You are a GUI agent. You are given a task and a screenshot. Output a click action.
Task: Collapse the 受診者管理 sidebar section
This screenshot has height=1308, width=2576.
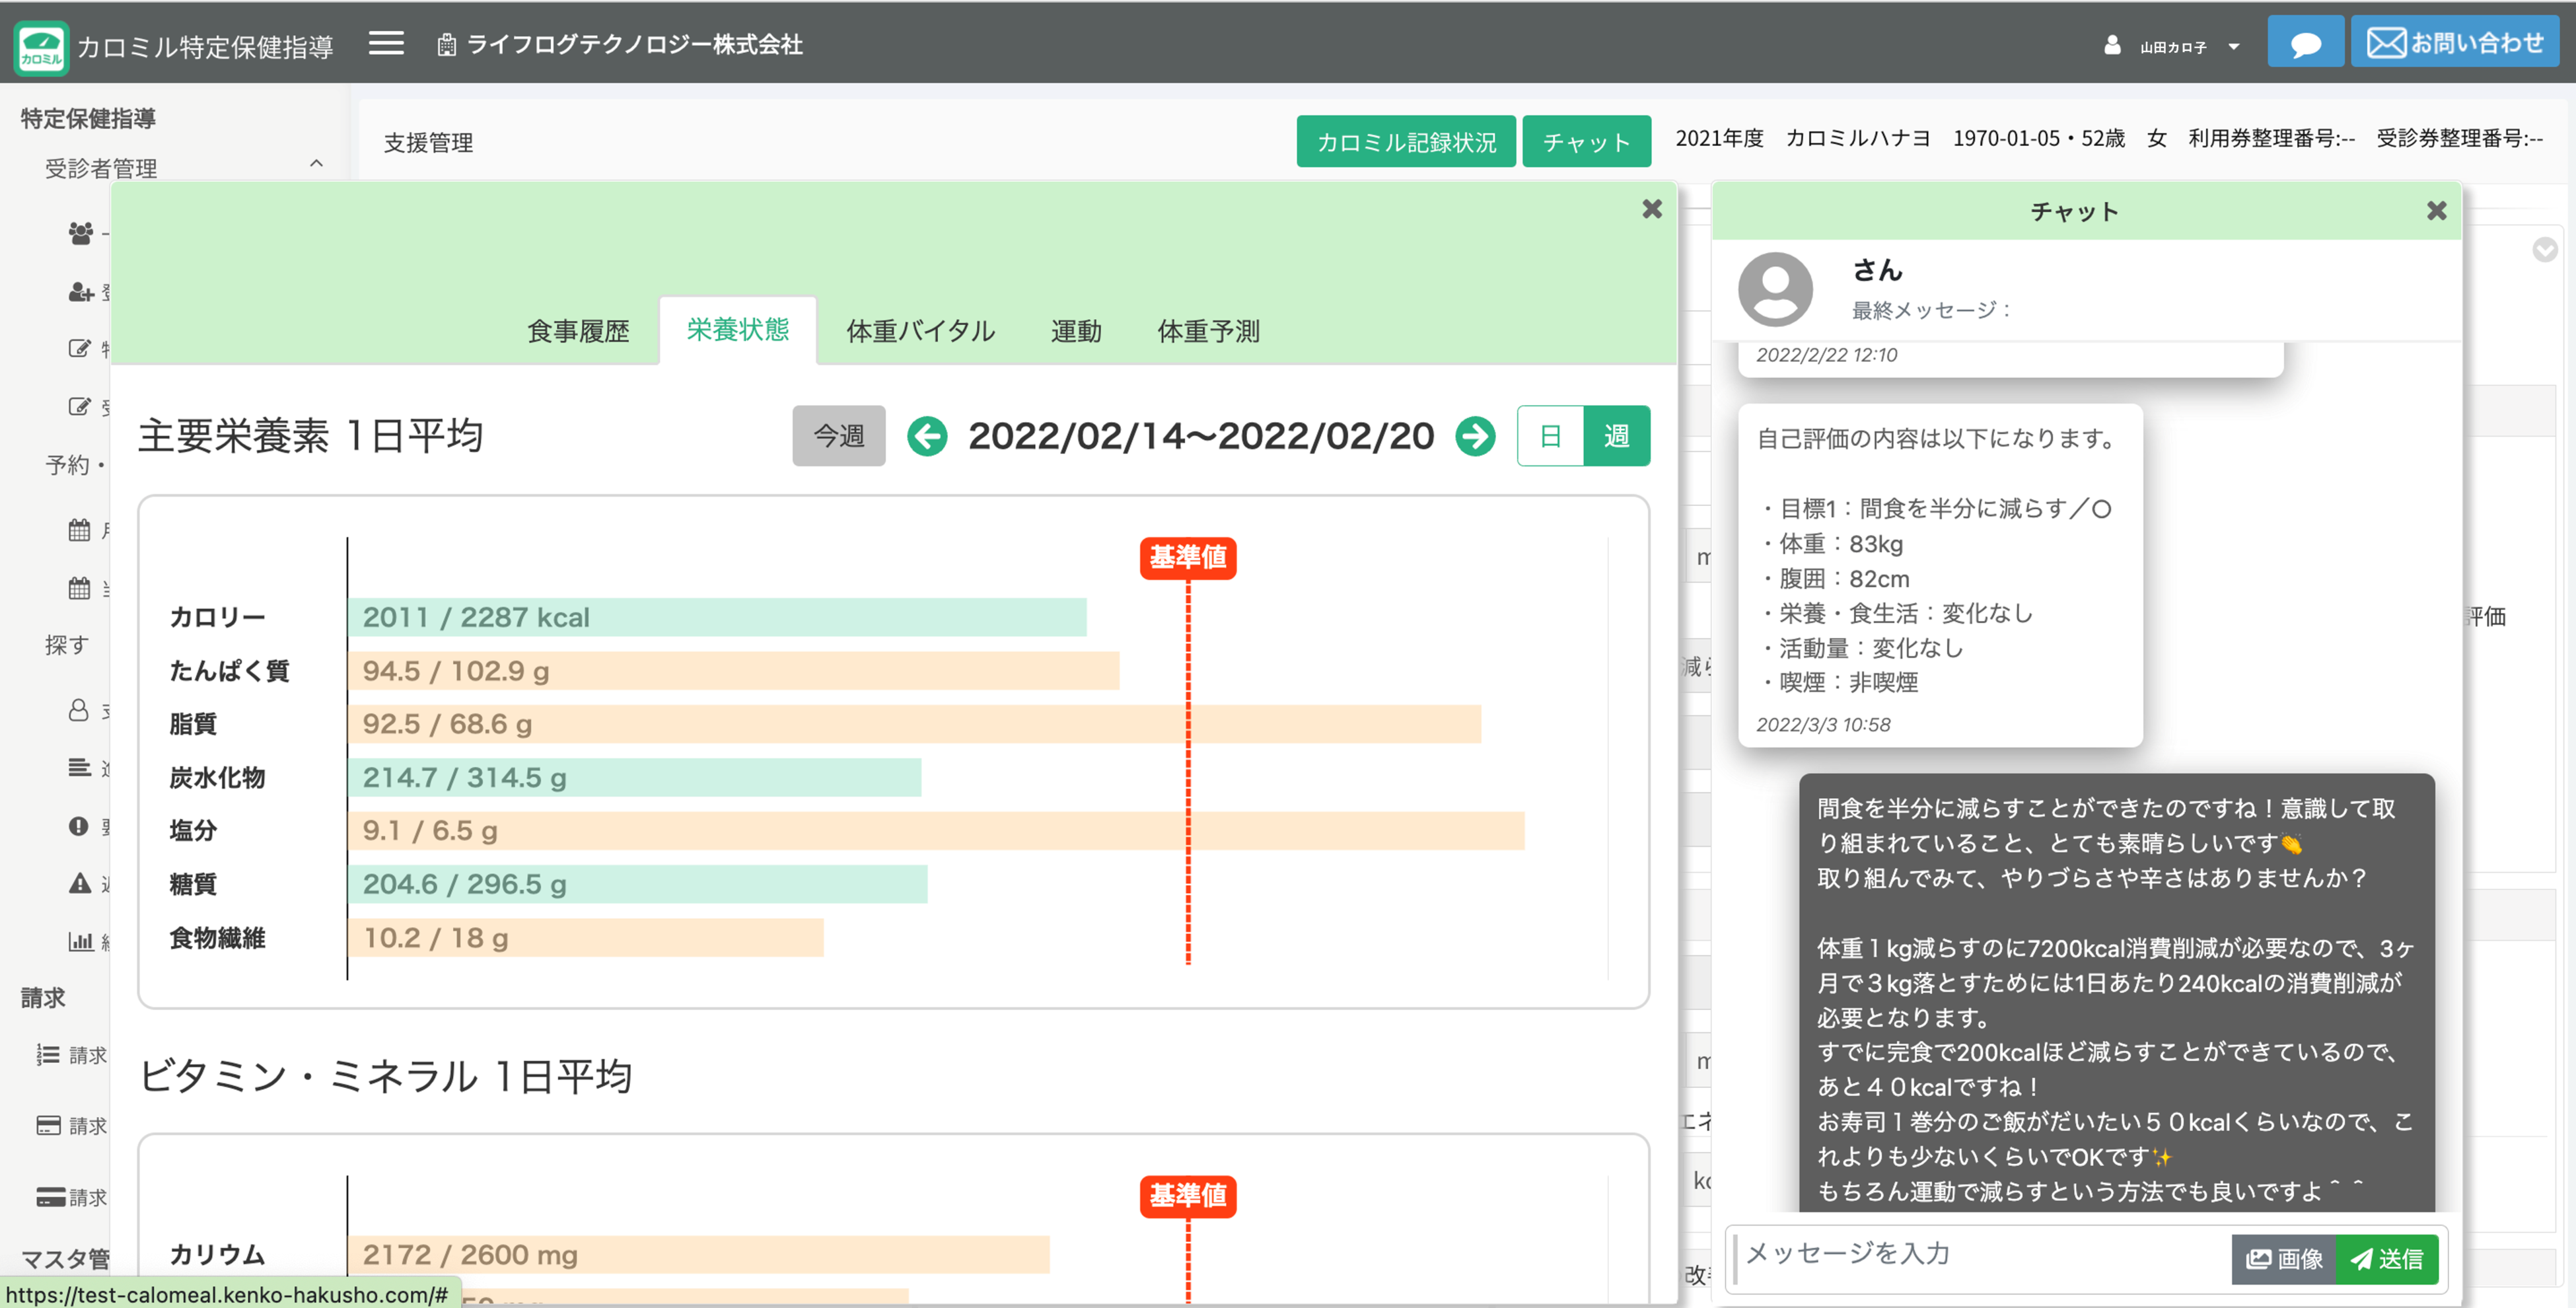316,164
